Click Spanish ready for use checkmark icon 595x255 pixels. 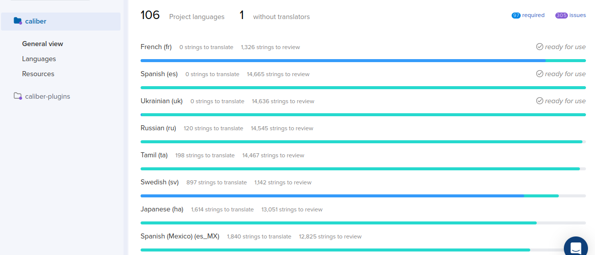[540, 74]
